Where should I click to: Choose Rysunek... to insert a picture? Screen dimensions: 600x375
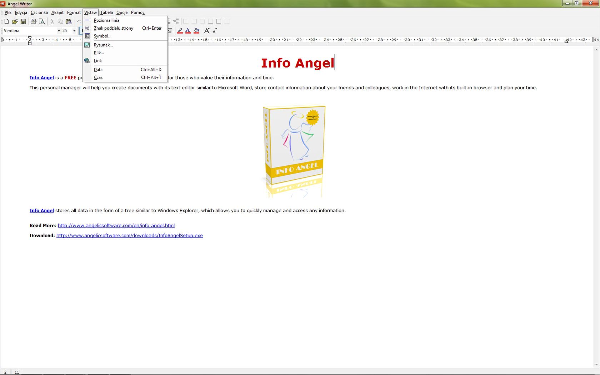[x=125, y=45]
